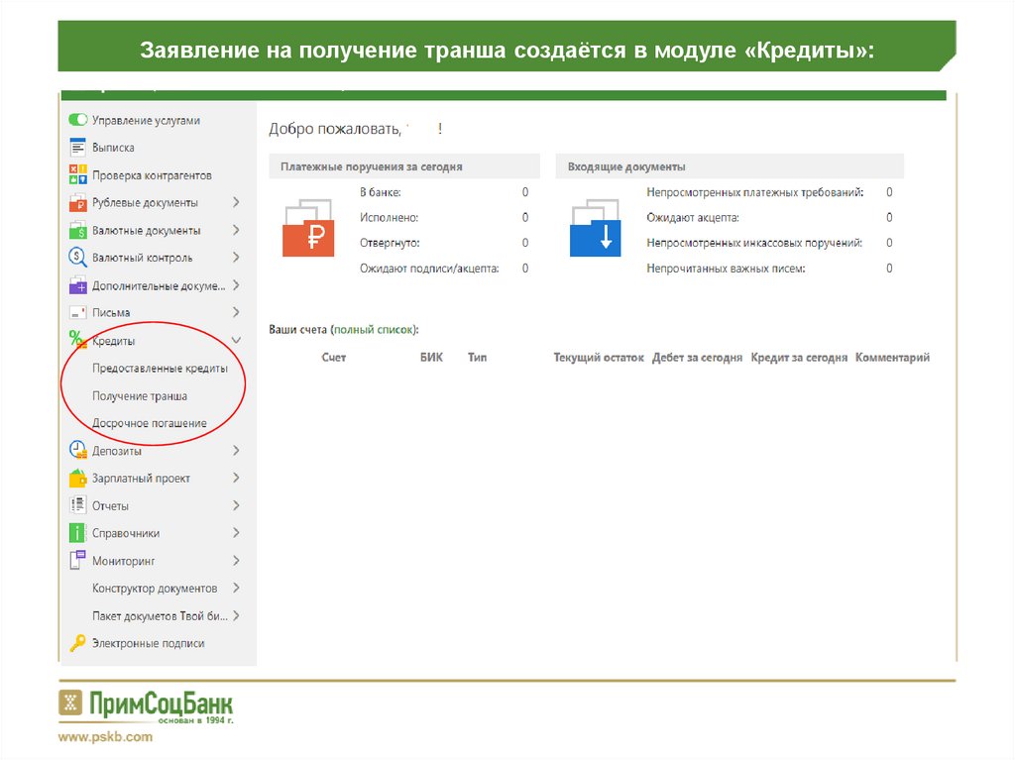Click the Электронные подписи key icon
The width and height of the screenshot is (1015, 760).
pos(77,642)
